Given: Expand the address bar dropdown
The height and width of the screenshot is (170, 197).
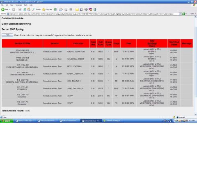Looking at the screenshot, I should (180, 14).
